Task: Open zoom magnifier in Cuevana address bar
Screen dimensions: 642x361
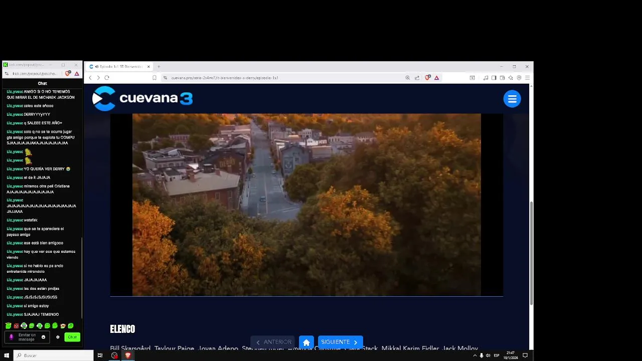Action: coord(407,78)
